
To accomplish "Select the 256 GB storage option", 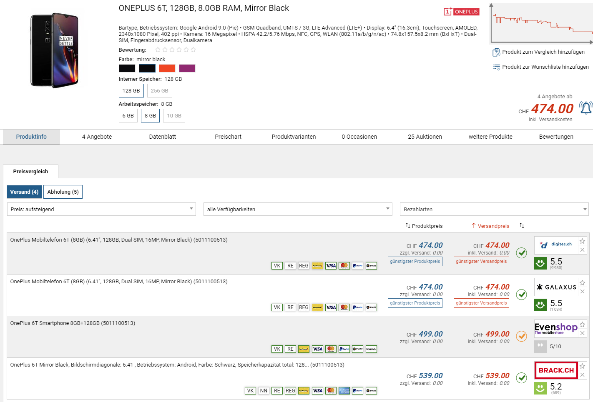I will click(x=159, y=91).
